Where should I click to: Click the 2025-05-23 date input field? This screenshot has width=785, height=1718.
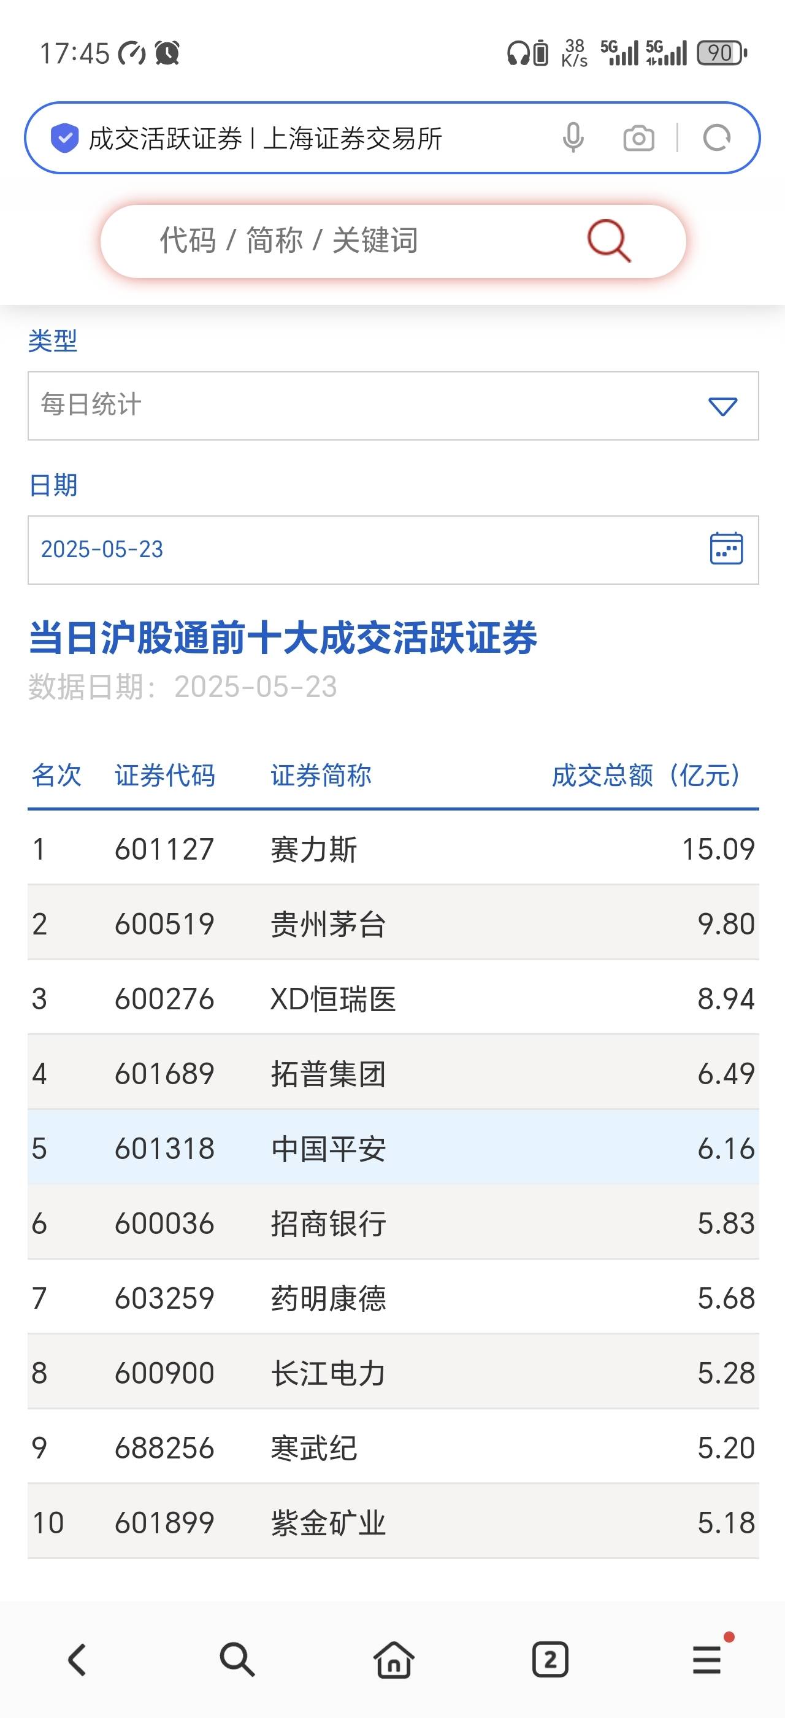[393, 550]
